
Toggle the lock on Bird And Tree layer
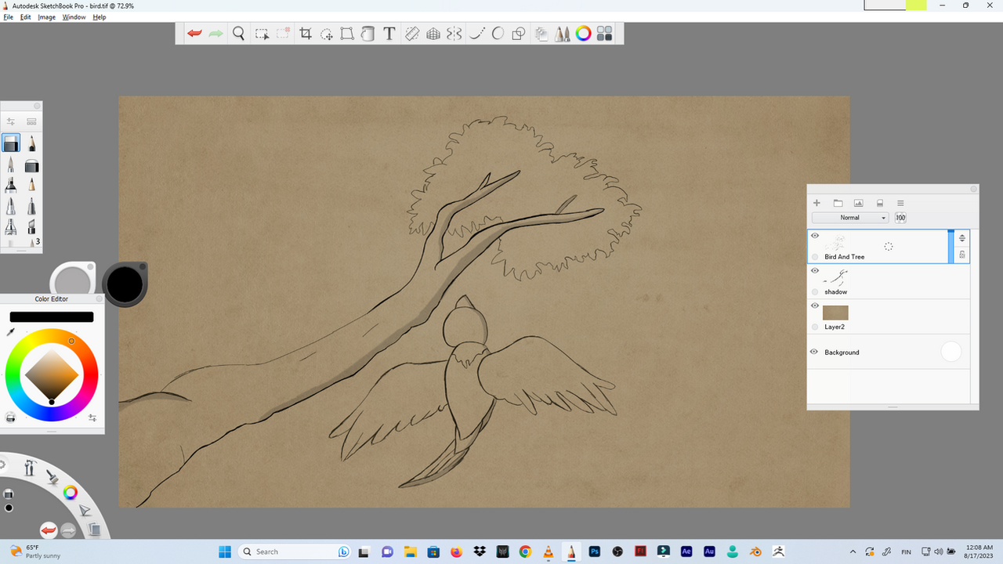click(x=962, y=255)
